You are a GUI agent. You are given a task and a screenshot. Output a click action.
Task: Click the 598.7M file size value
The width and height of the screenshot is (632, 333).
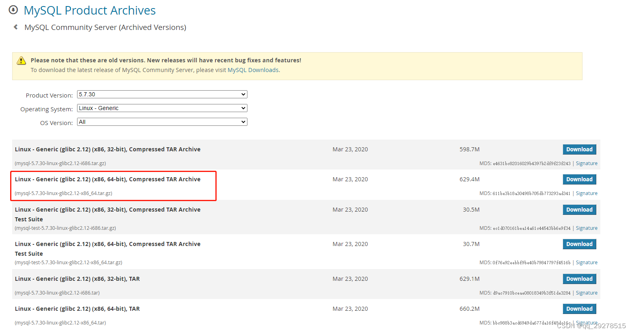pyautogui.click(x=469, y=149)
